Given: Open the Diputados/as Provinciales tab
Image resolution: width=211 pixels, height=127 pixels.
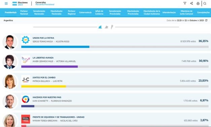Looking at the screenshot, I should tap(133, 12).
